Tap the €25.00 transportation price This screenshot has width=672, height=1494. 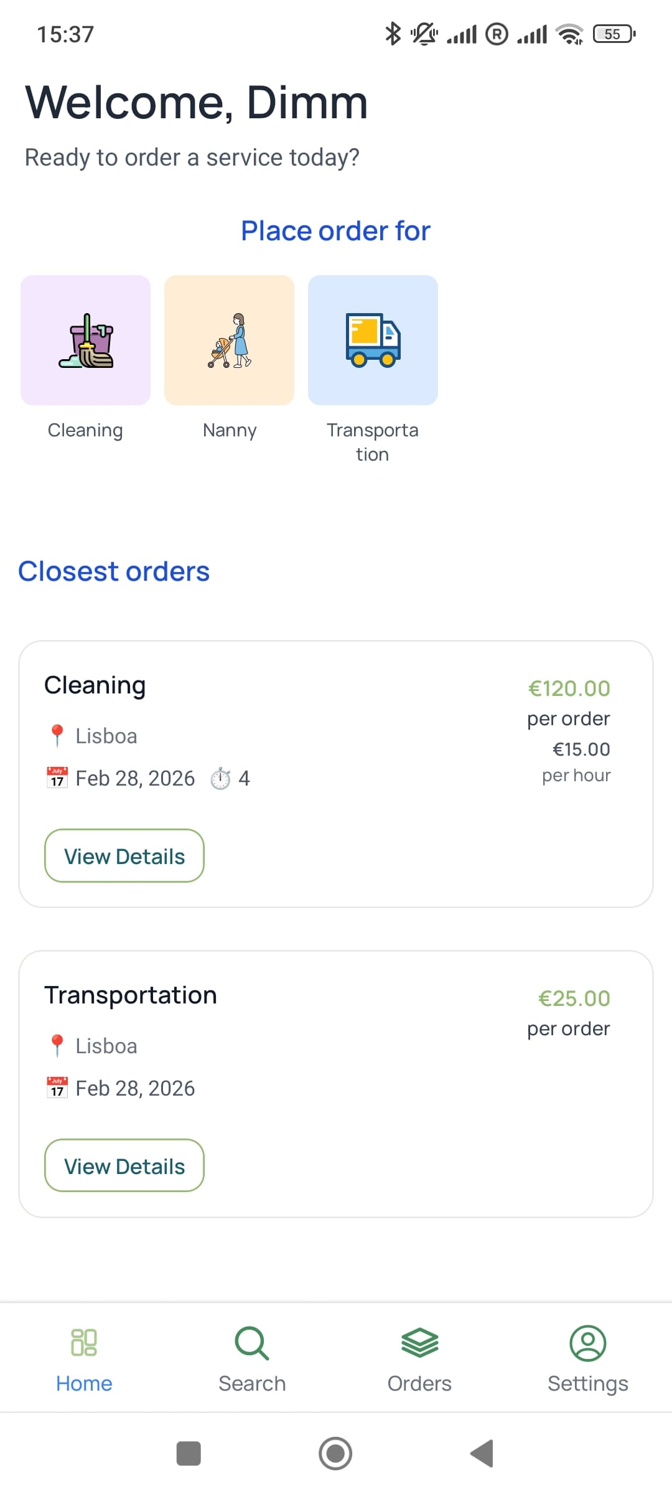[x=574, y=998]
